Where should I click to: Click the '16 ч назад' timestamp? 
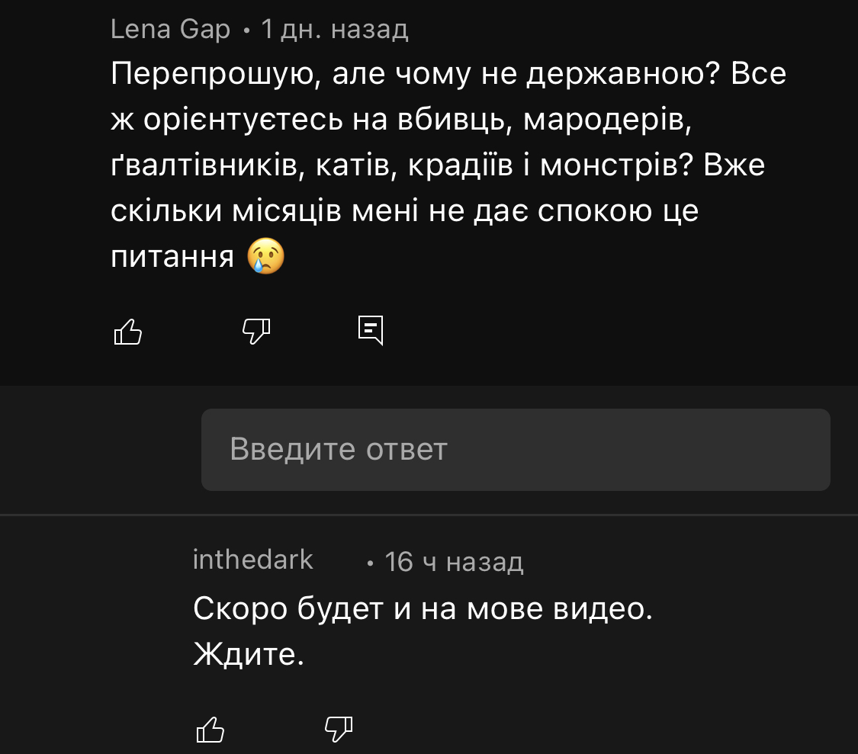pos(455,562)
